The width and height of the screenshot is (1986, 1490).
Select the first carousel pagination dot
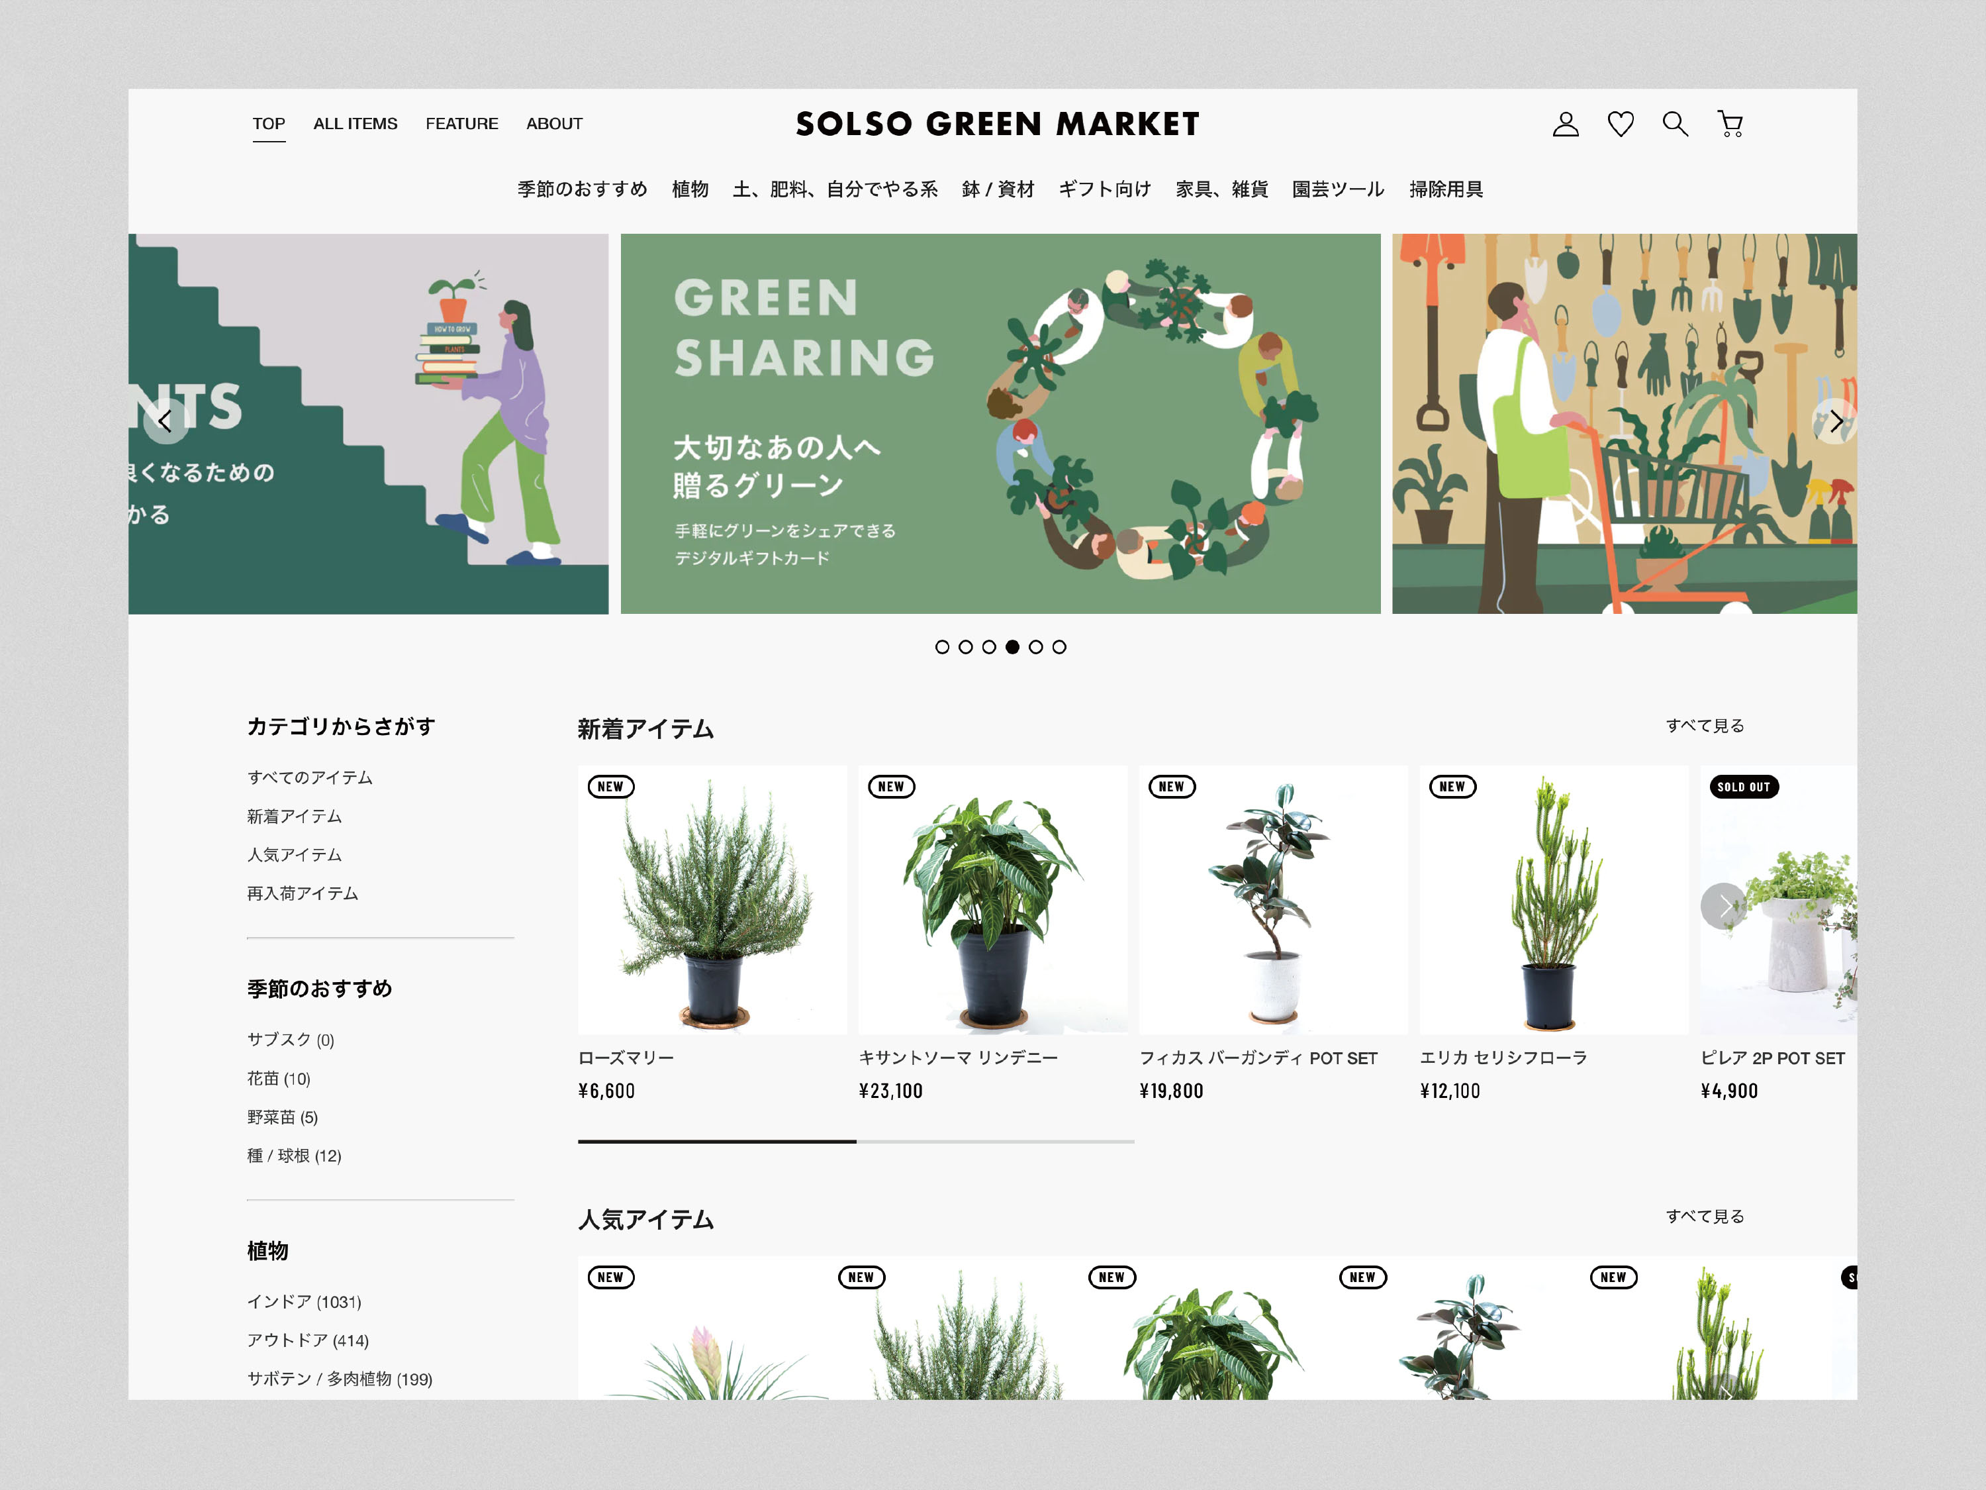943,646
